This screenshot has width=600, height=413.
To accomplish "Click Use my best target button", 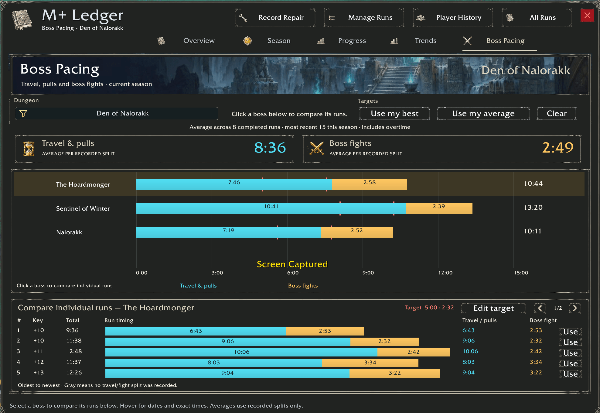I will 394,113.
